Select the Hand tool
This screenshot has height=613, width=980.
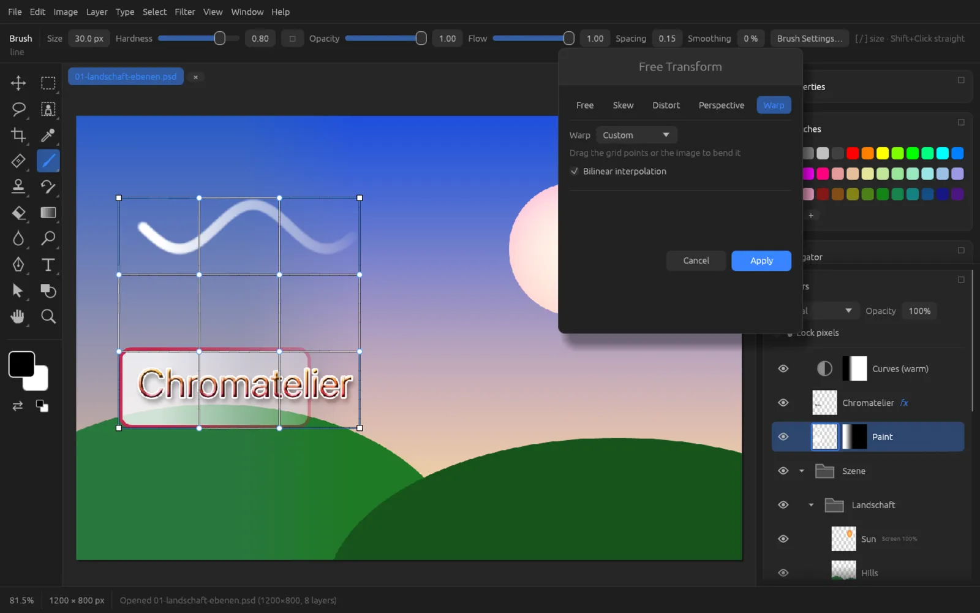[18, 316]
